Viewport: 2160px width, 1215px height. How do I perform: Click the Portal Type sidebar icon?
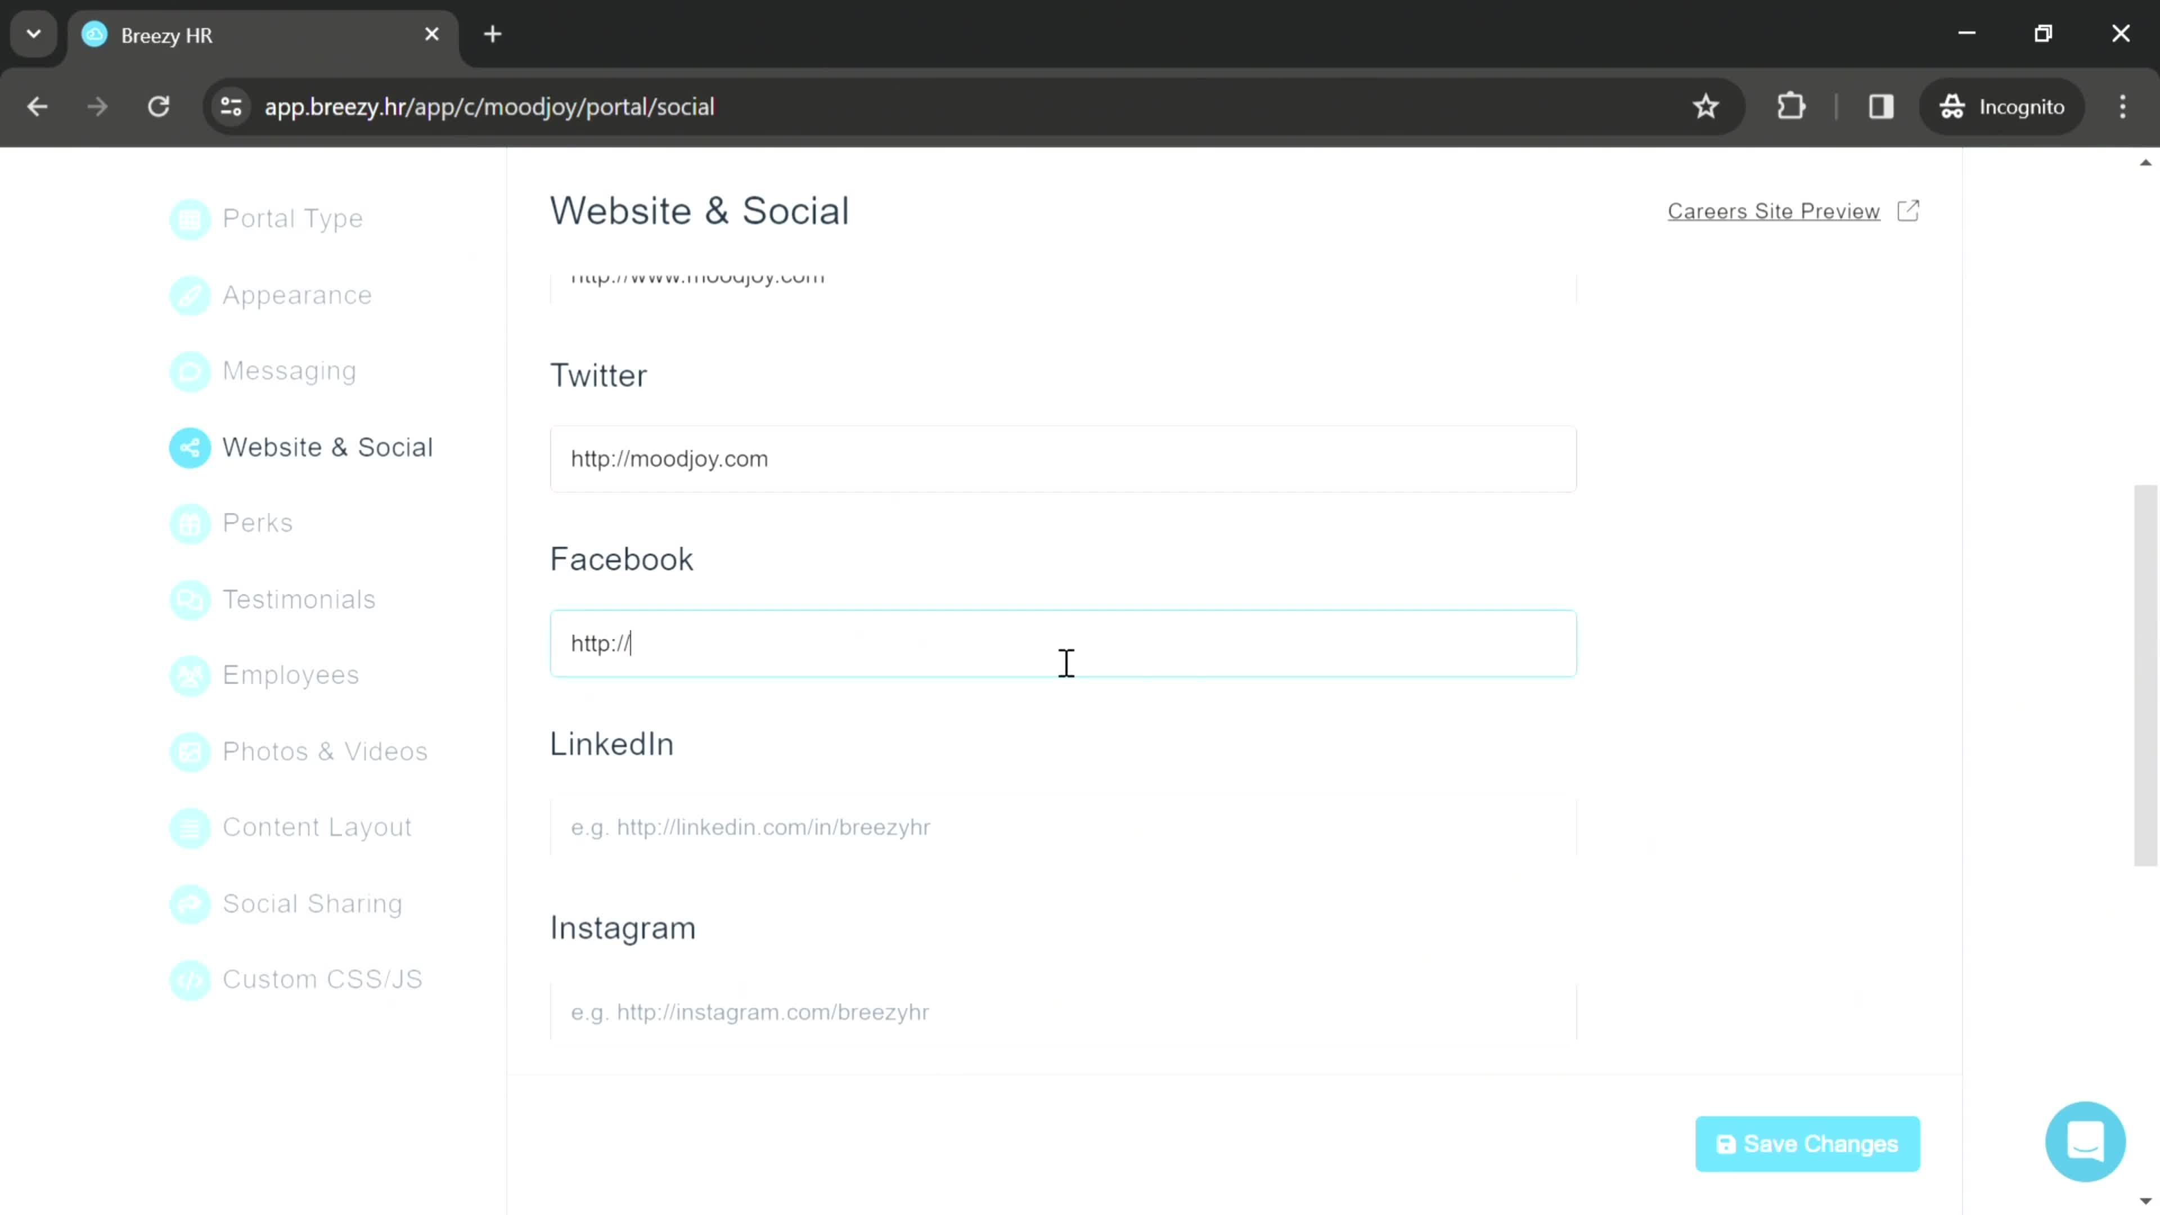pyautogui.click(x=190, y=218)
